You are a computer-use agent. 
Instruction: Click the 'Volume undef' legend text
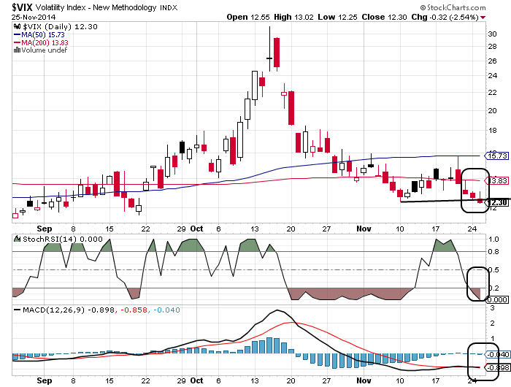[x=45, y=50]
